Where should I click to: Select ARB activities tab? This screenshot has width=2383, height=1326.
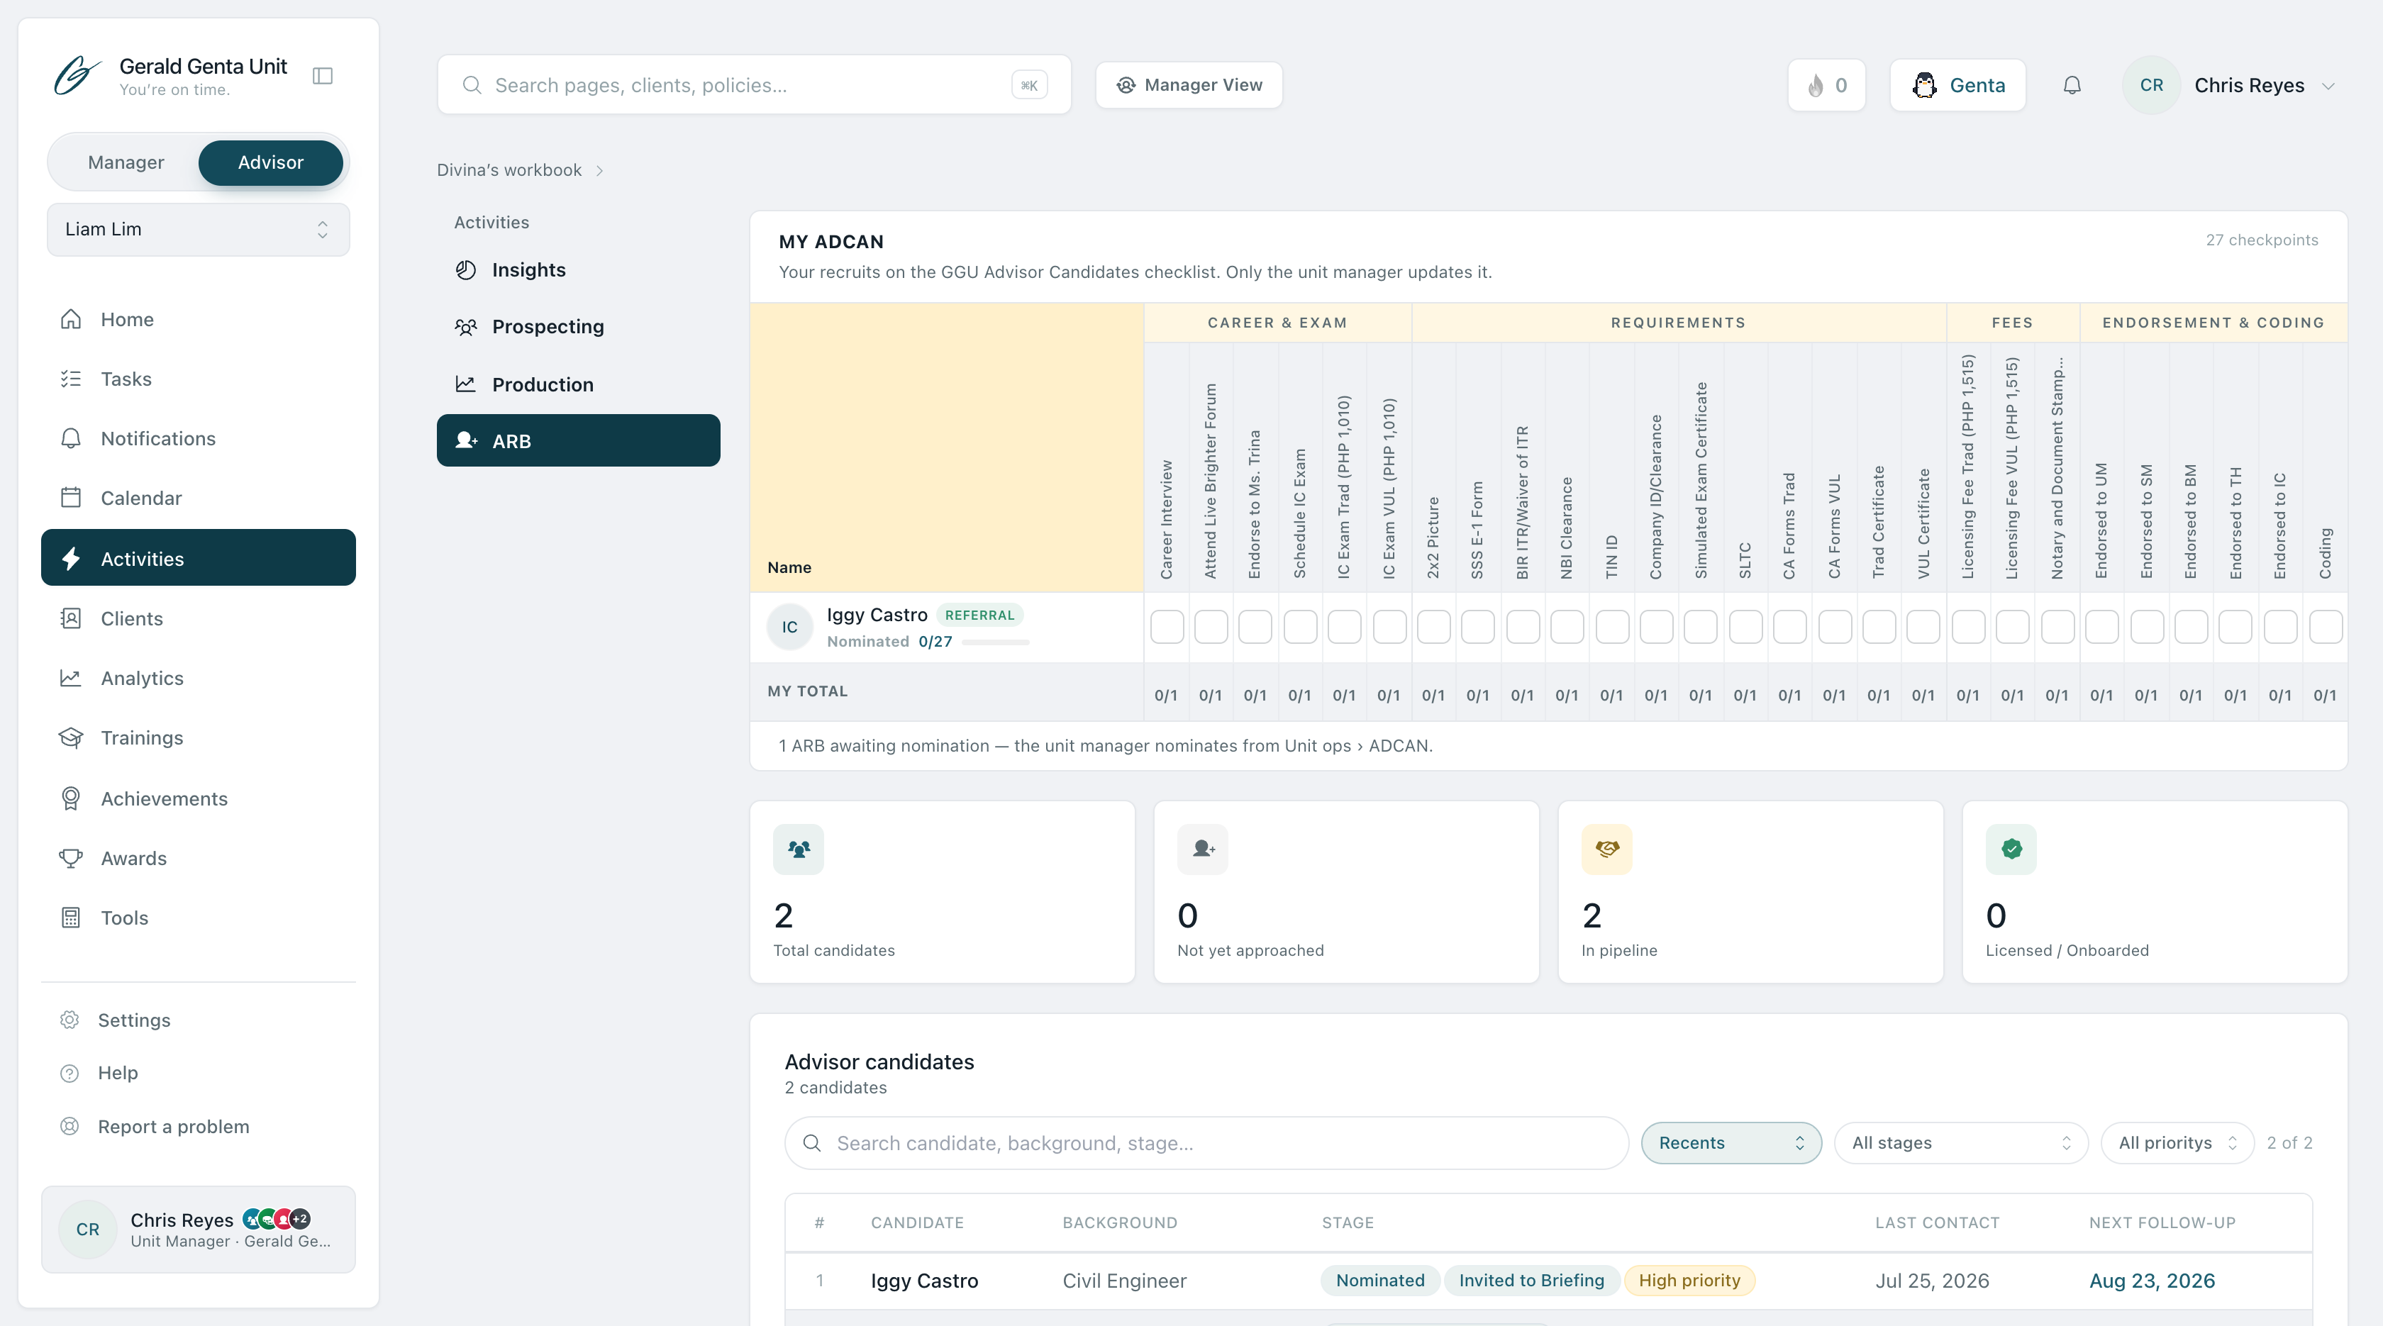pos(578,441)
